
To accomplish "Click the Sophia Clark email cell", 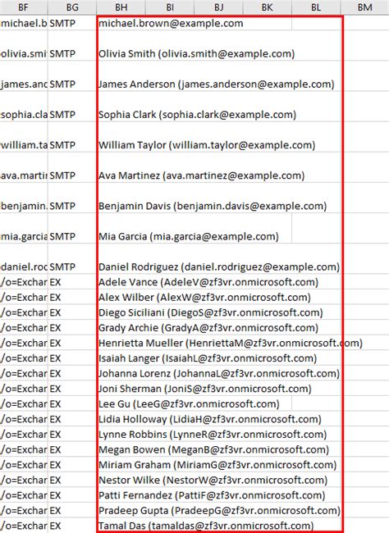I will pyautogui.click(x=198, y=115).
